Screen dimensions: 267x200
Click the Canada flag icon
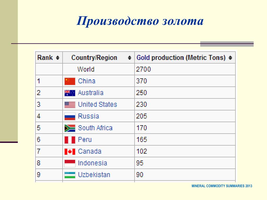(x=70, y=152)
